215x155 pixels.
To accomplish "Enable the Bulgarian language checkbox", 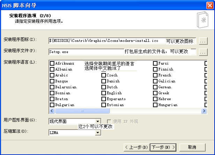I will click(52, 105).
